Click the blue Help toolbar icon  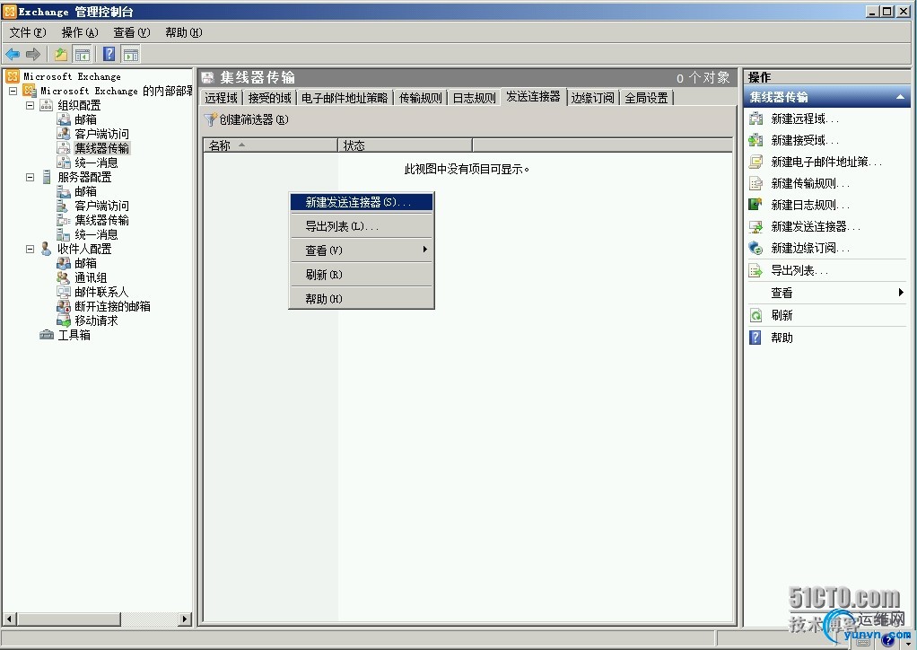tap(109, 55)
